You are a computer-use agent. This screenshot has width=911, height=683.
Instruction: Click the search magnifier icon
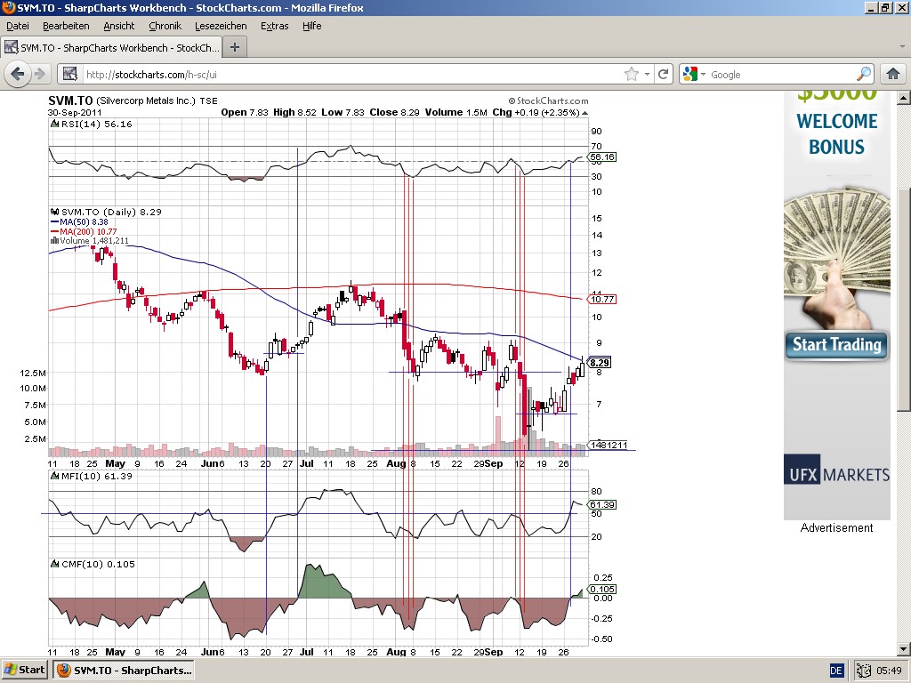click(864, 75)
